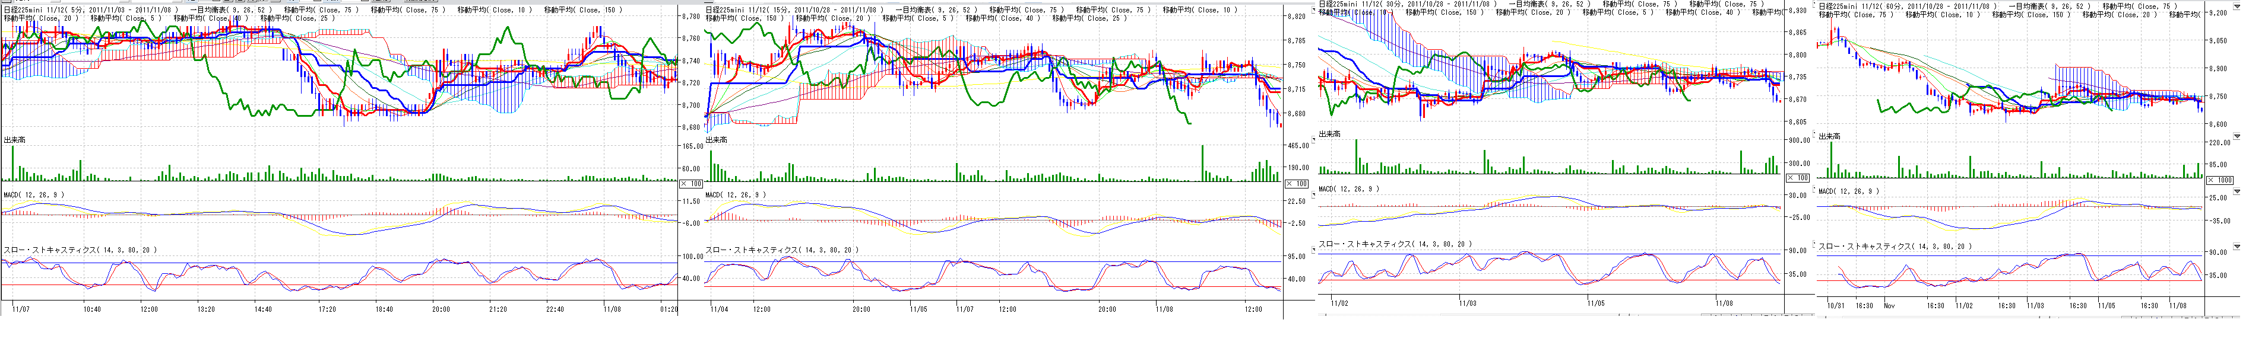Image resolution: width=2268 pixels, height=358 pixels.
Task: Click Nov marker on 60分 chart time axis
Action: (x=1889, y=306)
